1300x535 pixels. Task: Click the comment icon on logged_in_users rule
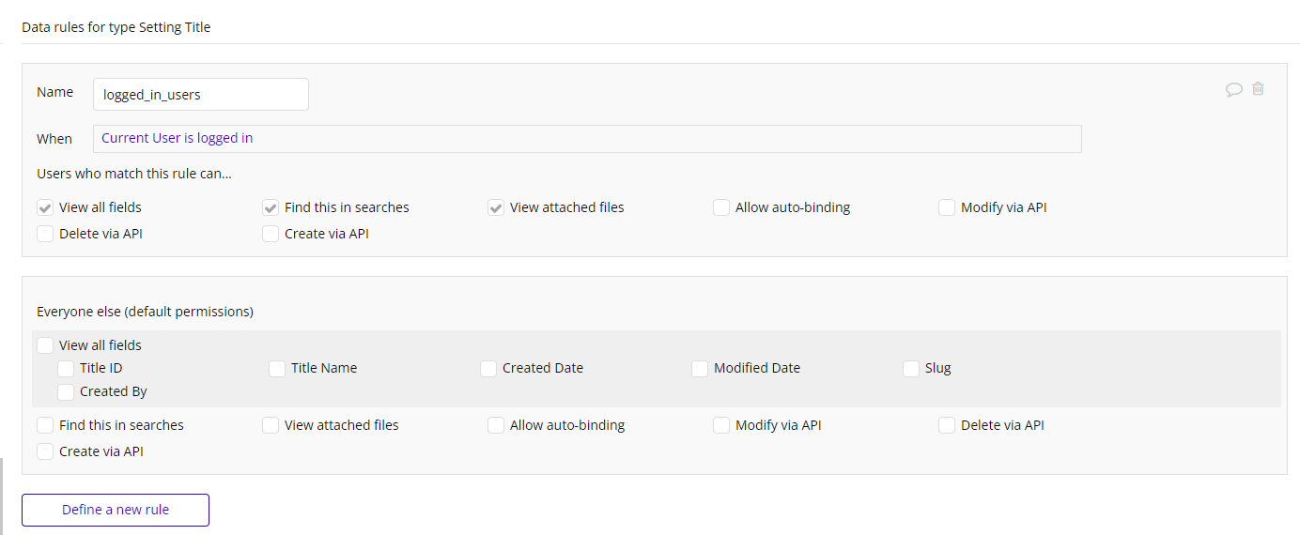coord(1234,90)
